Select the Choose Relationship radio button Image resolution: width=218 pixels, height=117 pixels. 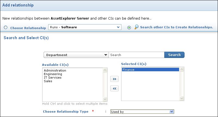coord(6,27)
